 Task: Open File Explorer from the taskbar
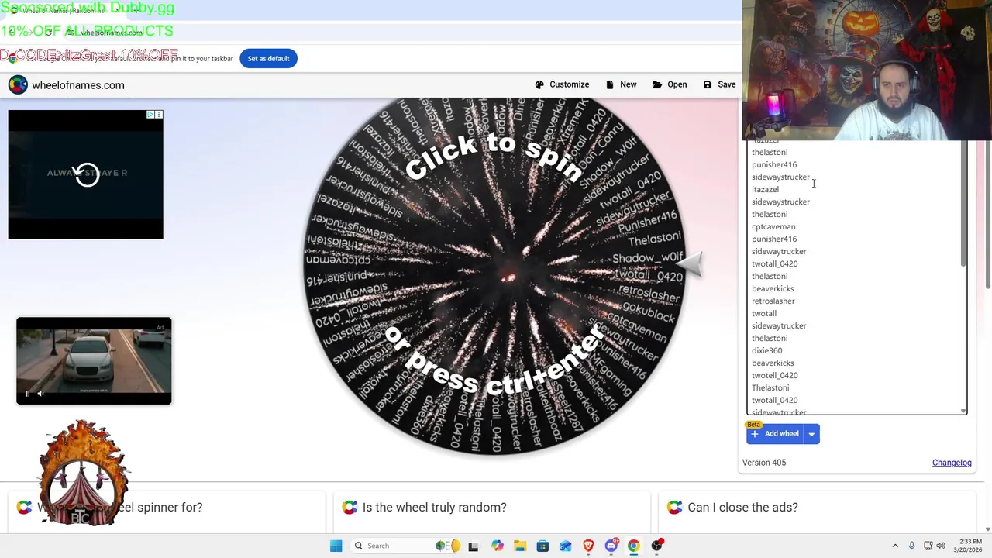coord(520,546)
